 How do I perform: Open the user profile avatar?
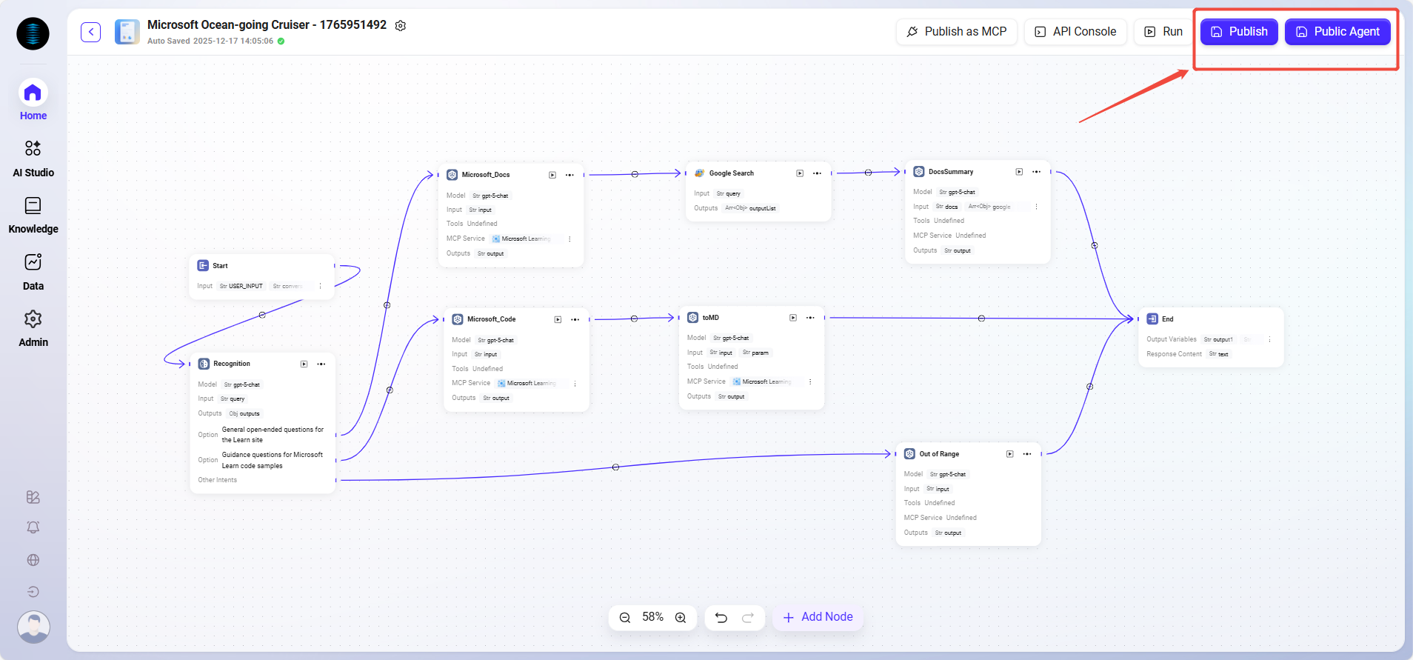pyautogui.click(x=33, y=627)
